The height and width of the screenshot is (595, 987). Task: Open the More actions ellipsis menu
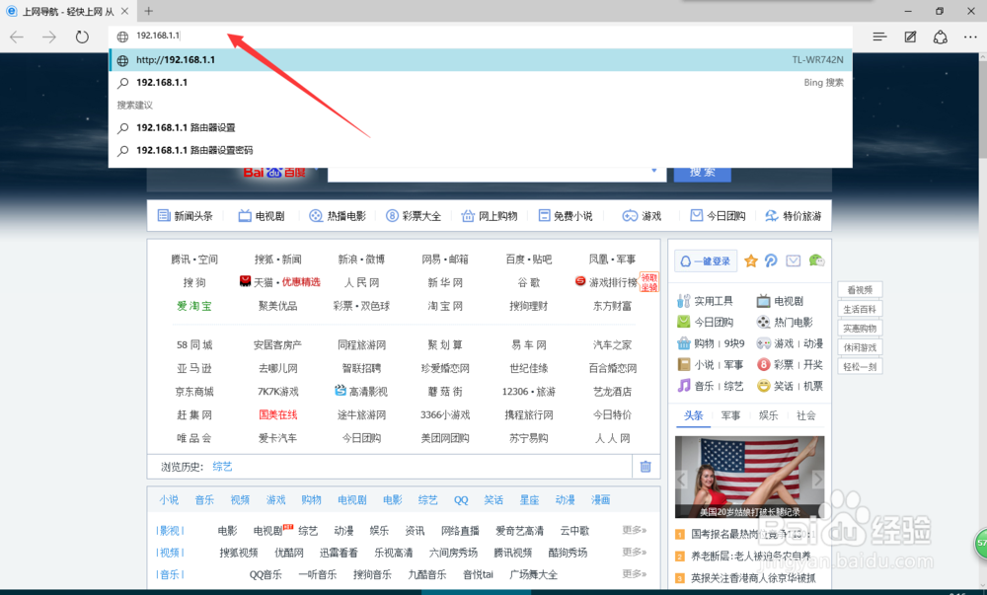(x=970, y=37)
